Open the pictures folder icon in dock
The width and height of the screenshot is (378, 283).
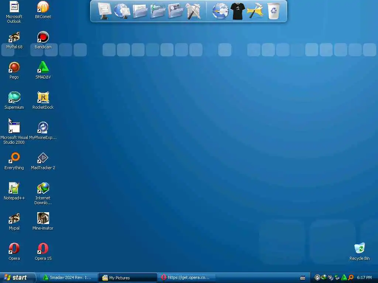[x=175, y=11]
